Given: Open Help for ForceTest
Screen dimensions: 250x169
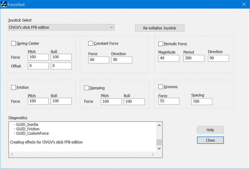Looking at the screenshot, I should pyautogui.click(x=210, y=130).
